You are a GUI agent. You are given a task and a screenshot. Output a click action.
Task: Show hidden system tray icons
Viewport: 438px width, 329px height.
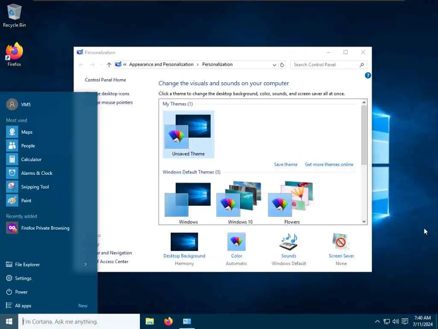[377, 321]
